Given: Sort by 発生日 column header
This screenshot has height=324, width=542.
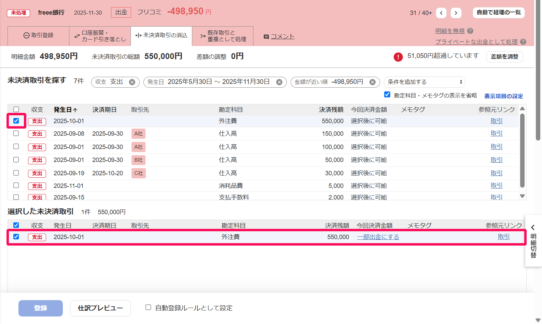Looking at the screenshot, I should (66, 110).
